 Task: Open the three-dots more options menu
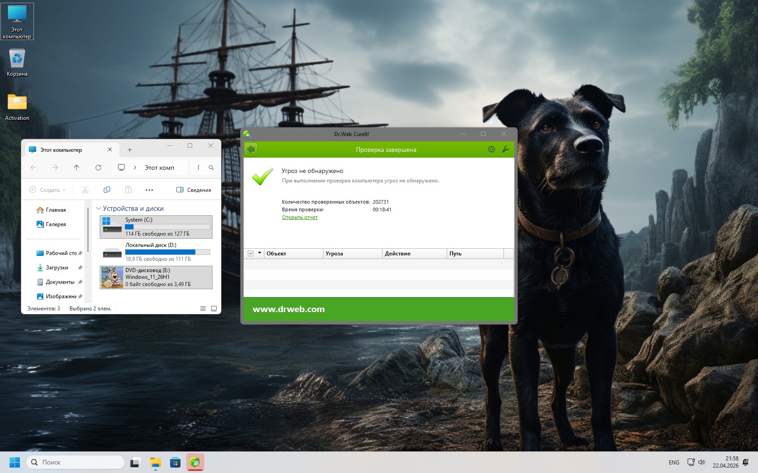pyautogui.click(x=149, y=190)
